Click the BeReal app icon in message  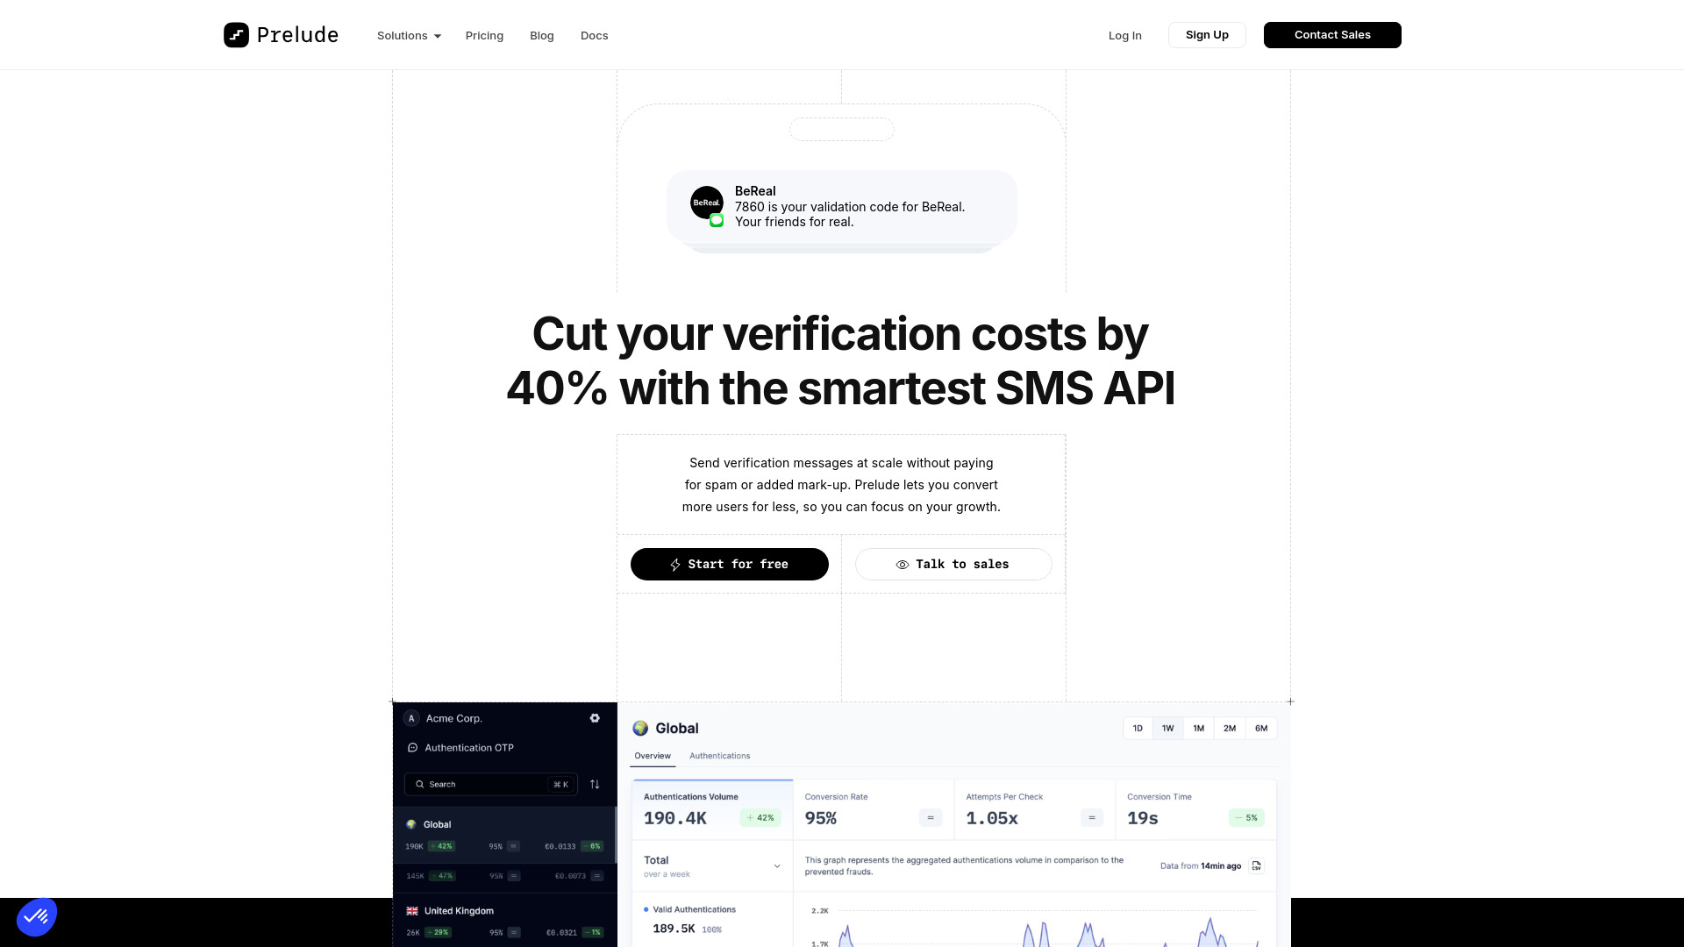click(x=705, y=203)
